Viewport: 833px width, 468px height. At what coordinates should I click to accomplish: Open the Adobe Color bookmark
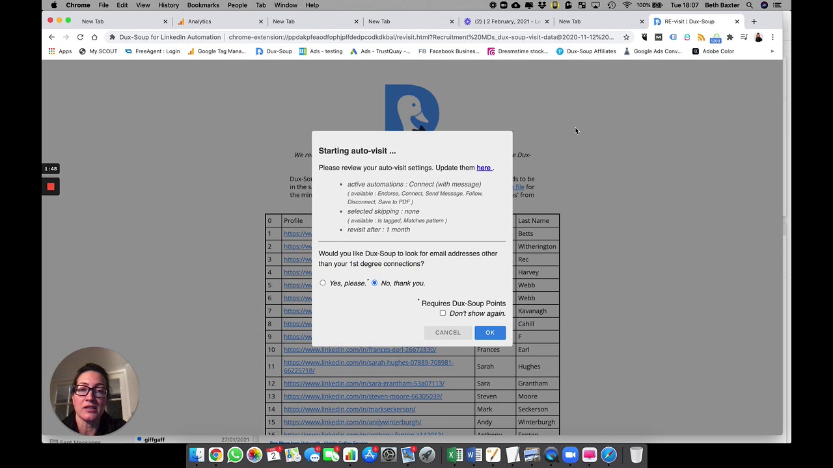point(713,51)
